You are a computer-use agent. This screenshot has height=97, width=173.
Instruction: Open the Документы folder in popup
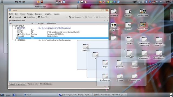(x=120, y=64)
